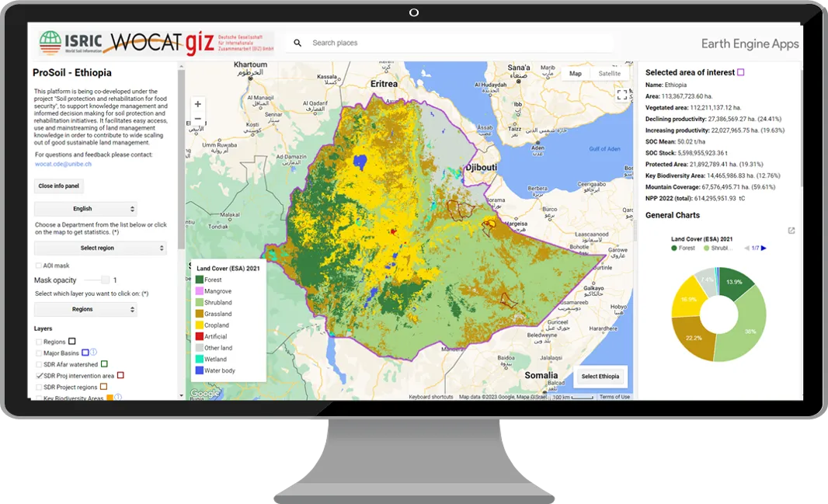Image resolution: width=828 pixels, height=504 pixels.
Task: Click the wocat.cde@unibe.ch email link
Action: pos(62,164)
